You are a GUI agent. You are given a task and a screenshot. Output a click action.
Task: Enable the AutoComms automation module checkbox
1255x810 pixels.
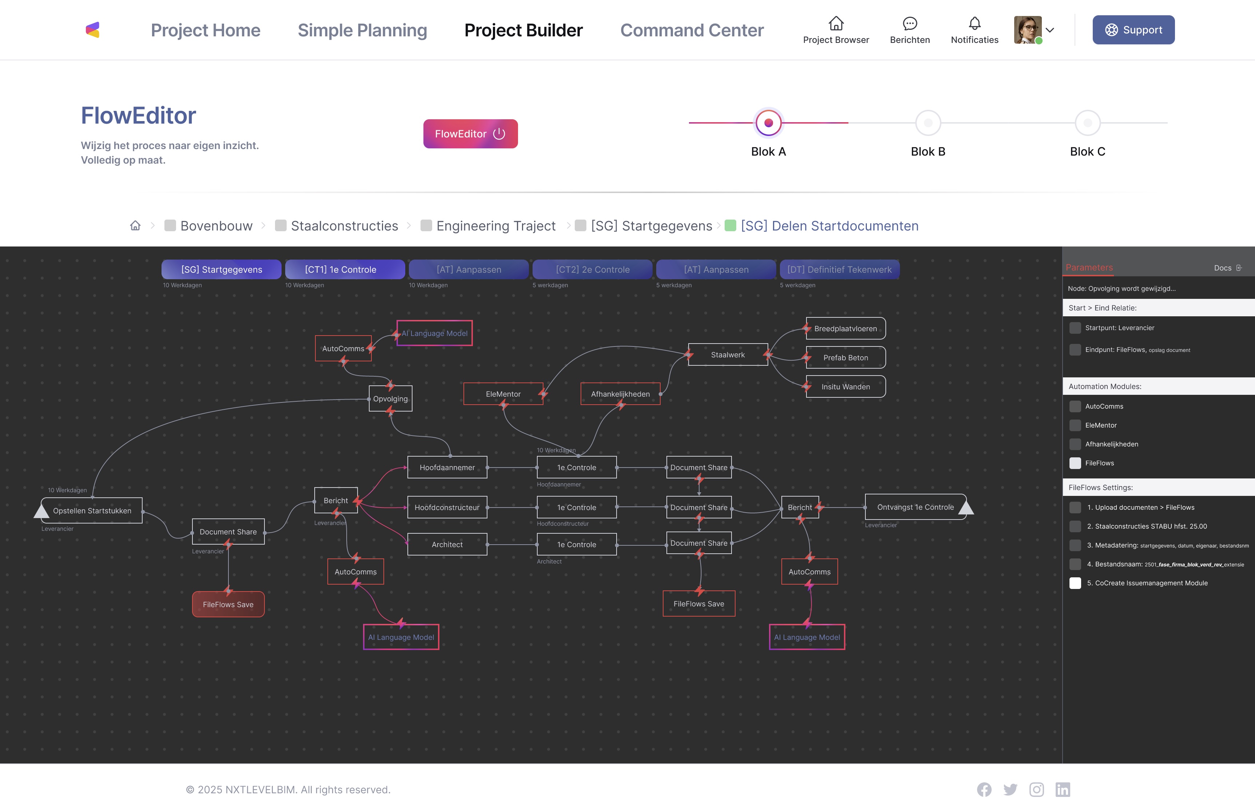click(x=1075, y=406)
